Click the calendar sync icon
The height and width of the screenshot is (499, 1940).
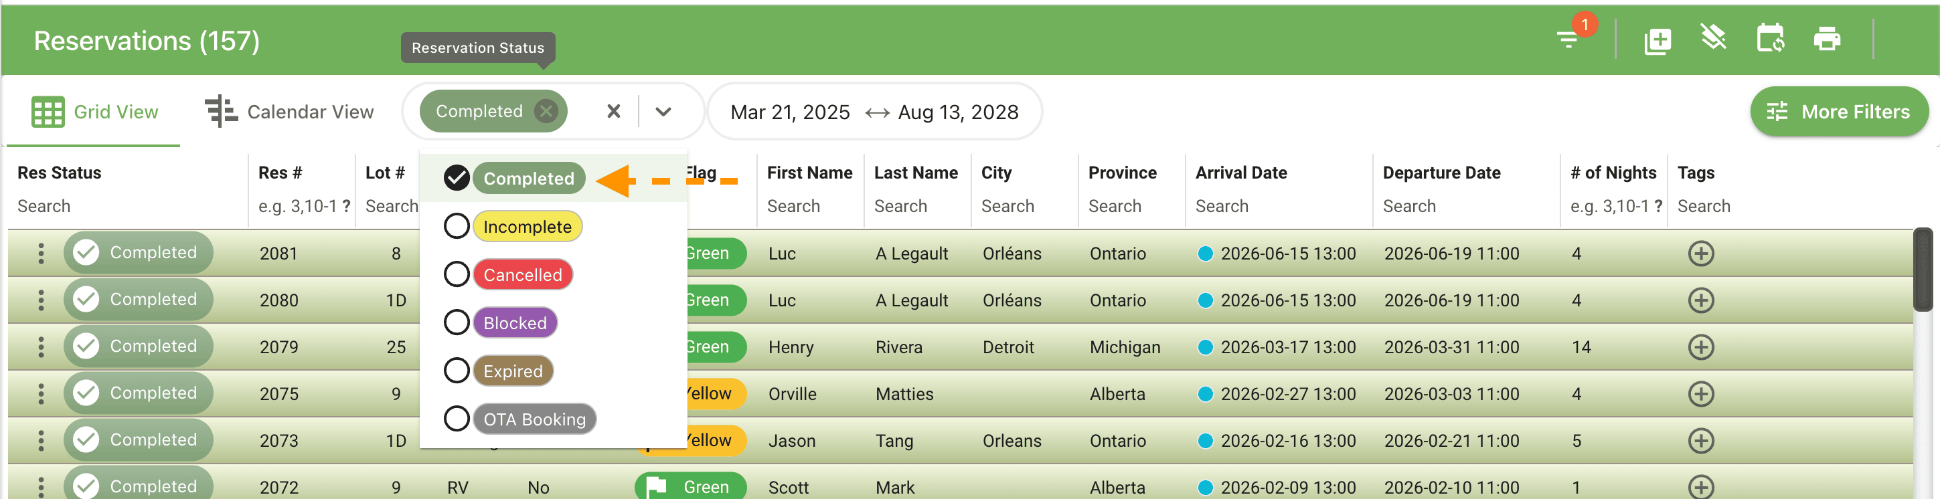pyautogui.click(x=1770, y=38)
